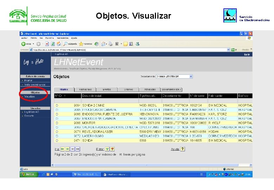Image resolution: width=274 pixels, height=190 pixels.
Task: Open the Word edit options dropdown arrow
Action: pos(121,44)
